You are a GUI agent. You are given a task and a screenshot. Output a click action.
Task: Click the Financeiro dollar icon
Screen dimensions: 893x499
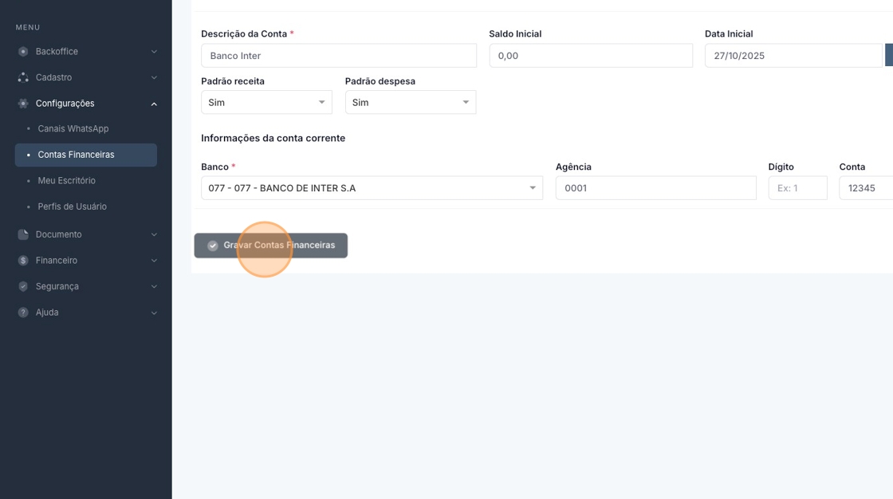[23, 261]
